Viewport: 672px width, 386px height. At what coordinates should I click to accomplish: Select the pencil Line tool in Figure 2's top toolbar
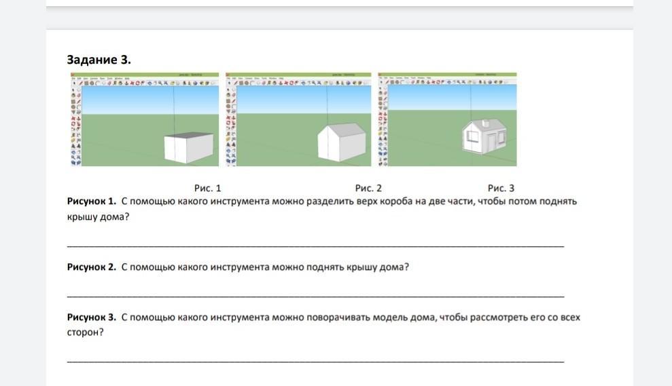coord(235,83)
